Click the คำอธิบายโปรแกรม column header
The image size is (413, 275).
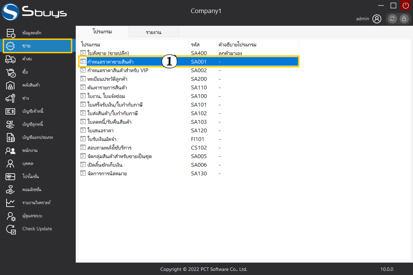(x=237, y=45)
